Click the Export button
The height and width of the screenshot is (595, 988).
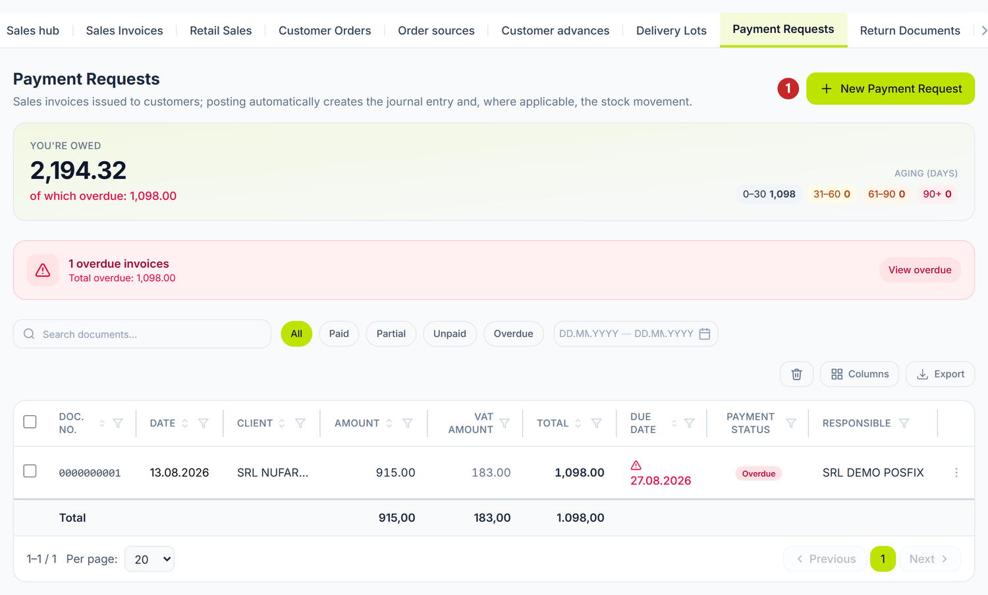(941, 374)
